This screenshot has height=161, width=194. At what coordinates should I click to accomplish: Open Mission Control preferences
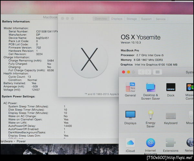[x=189, y=91]
